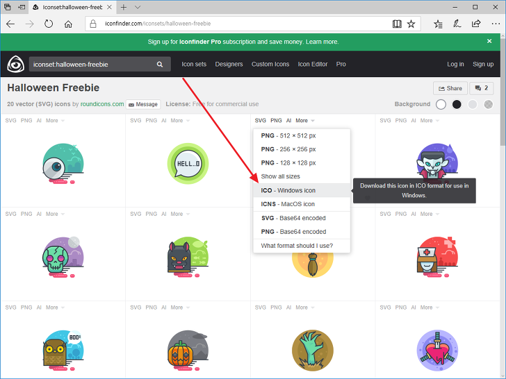Expand More dropdown above zombie skull icon
The height and width of the screenshot is (379, 506).
(x=55, y=214)
